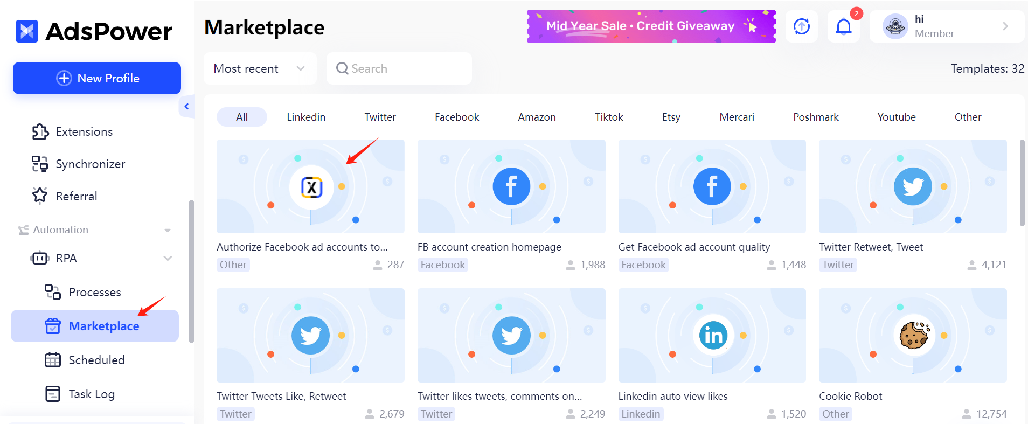The image size is (1028, 424).
Task: View the Task Log
Action: [92, 394]
